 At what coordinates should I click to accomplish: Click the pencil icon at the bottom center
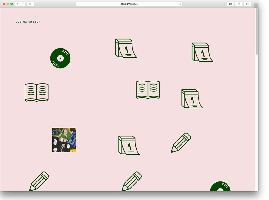click(x=132, y=181)
